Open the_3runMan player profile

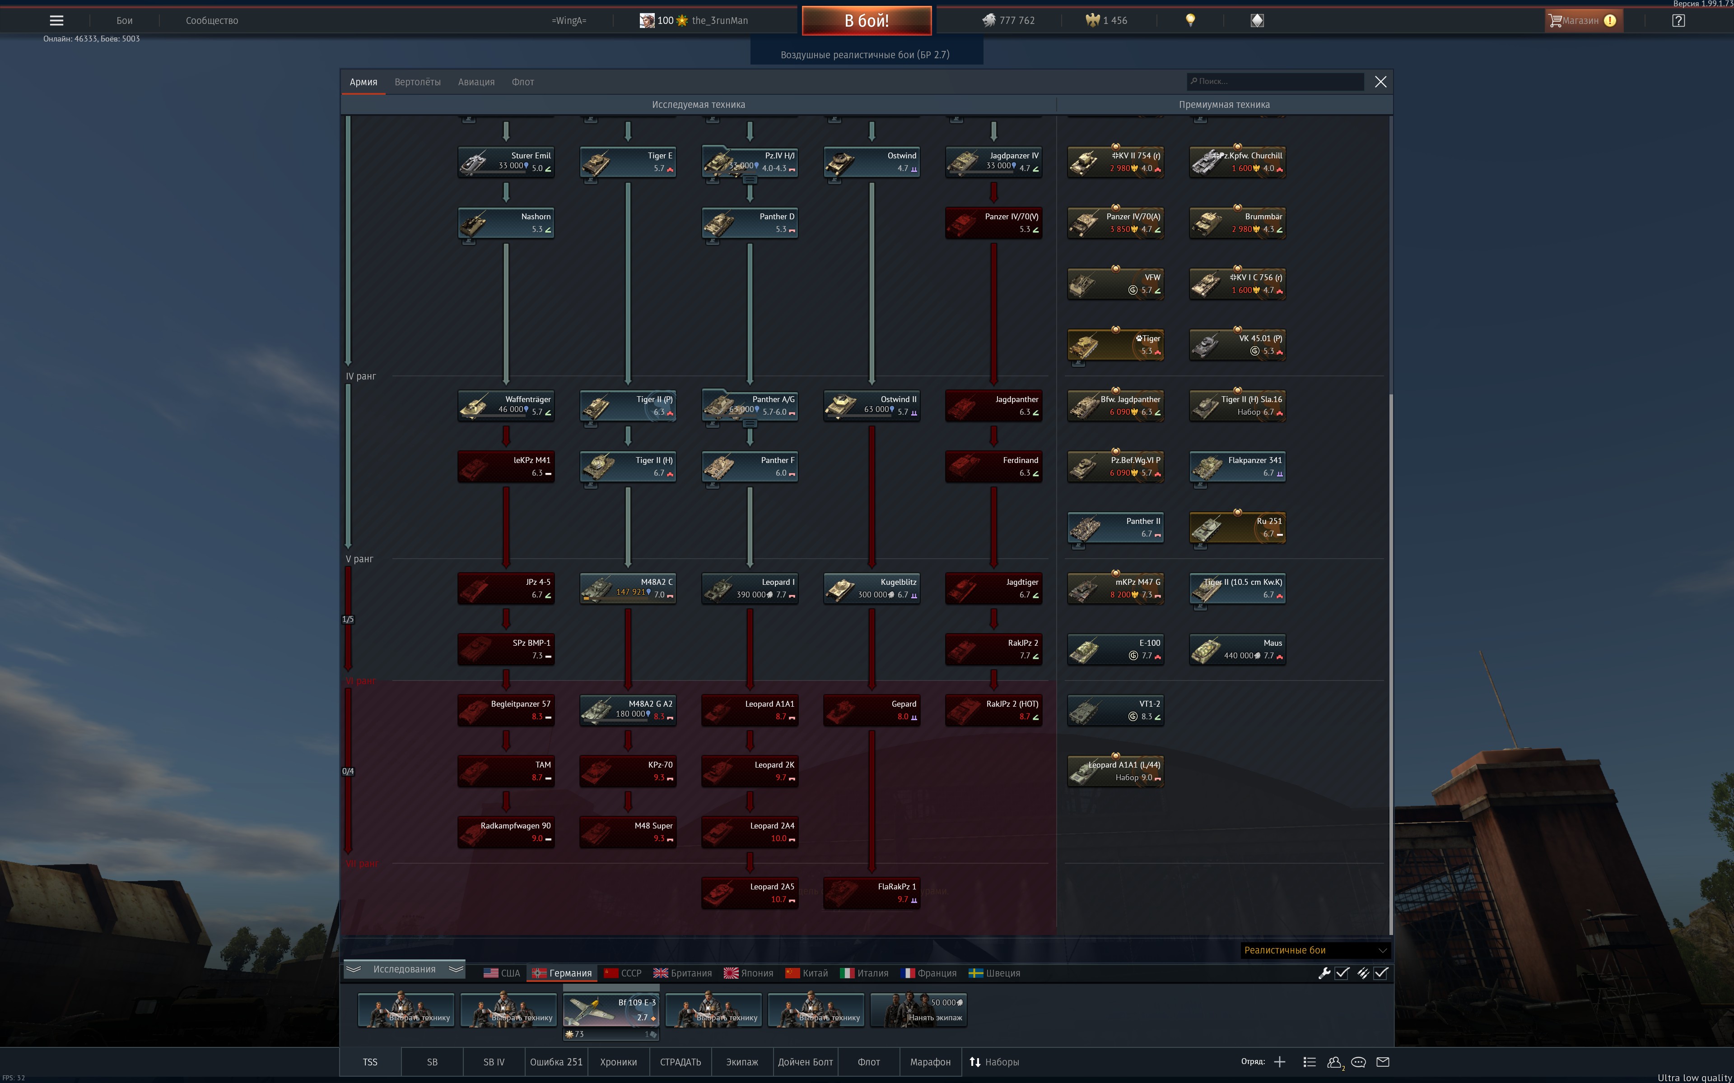click(694, 21)
